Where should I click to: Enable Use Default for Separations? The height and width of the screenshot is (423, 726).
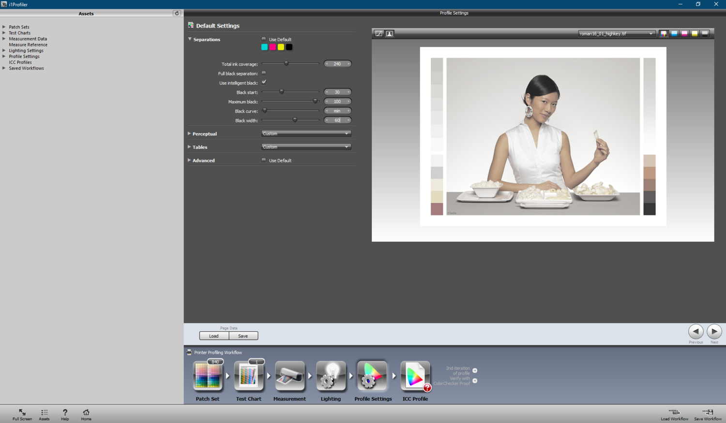pyautogui.click(x=264, y=39)
